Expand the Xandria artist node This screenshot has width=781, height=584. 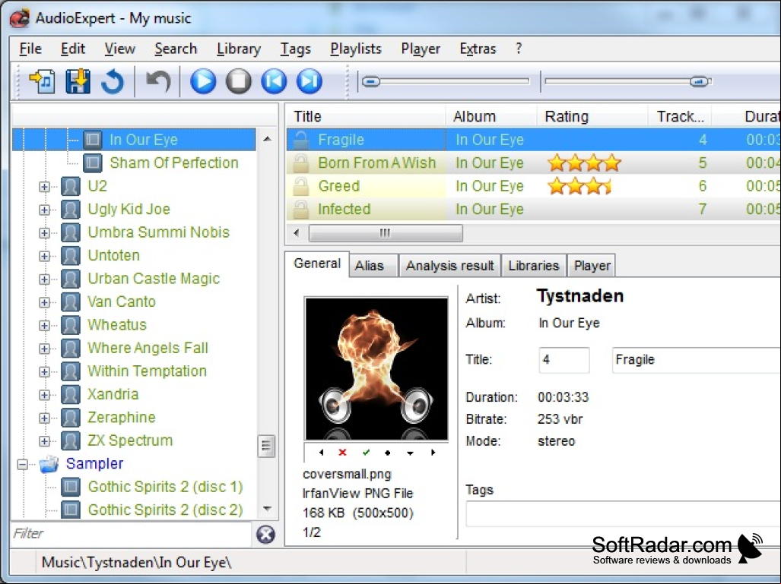(44, 394)
